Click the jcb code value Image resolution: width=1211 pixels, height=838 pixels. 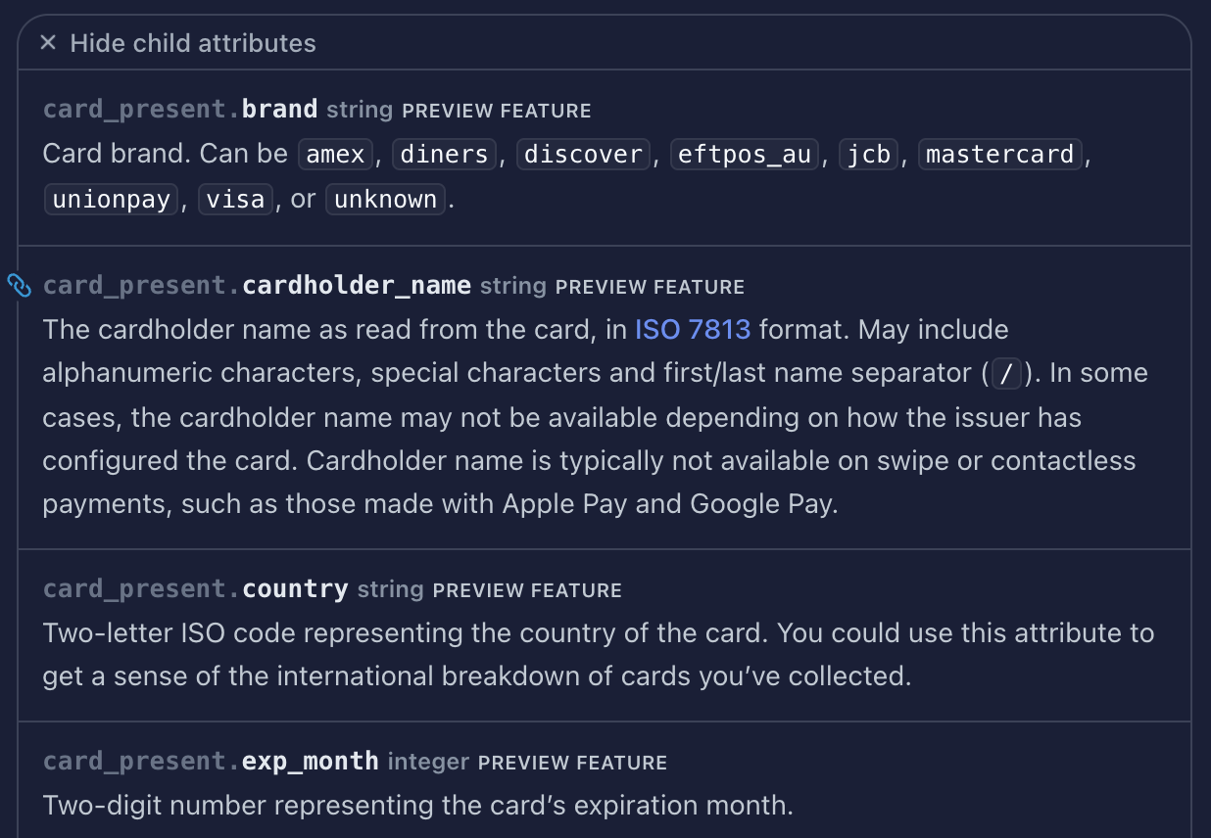(867, 153)
